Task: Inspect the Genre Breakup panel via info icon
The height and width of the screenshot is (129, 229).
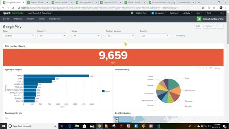Action: [x=207, y=68]
